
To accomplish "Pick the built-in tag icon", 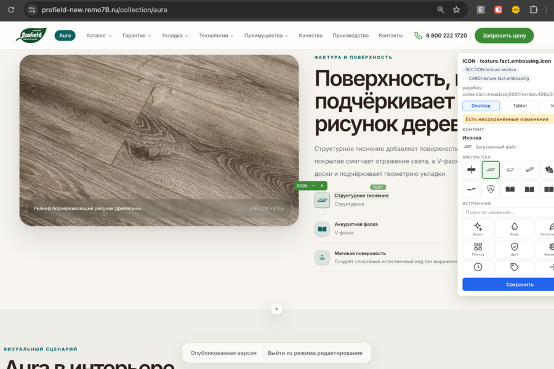I will pos(515,266).
